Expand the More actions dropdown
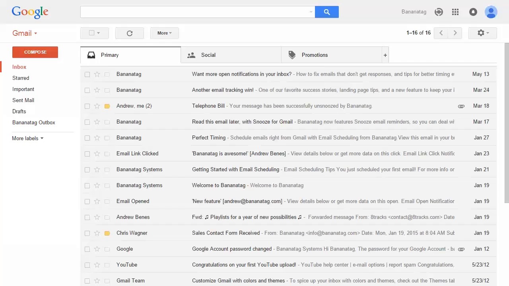The image size is (509, 286). coord(164,33)
